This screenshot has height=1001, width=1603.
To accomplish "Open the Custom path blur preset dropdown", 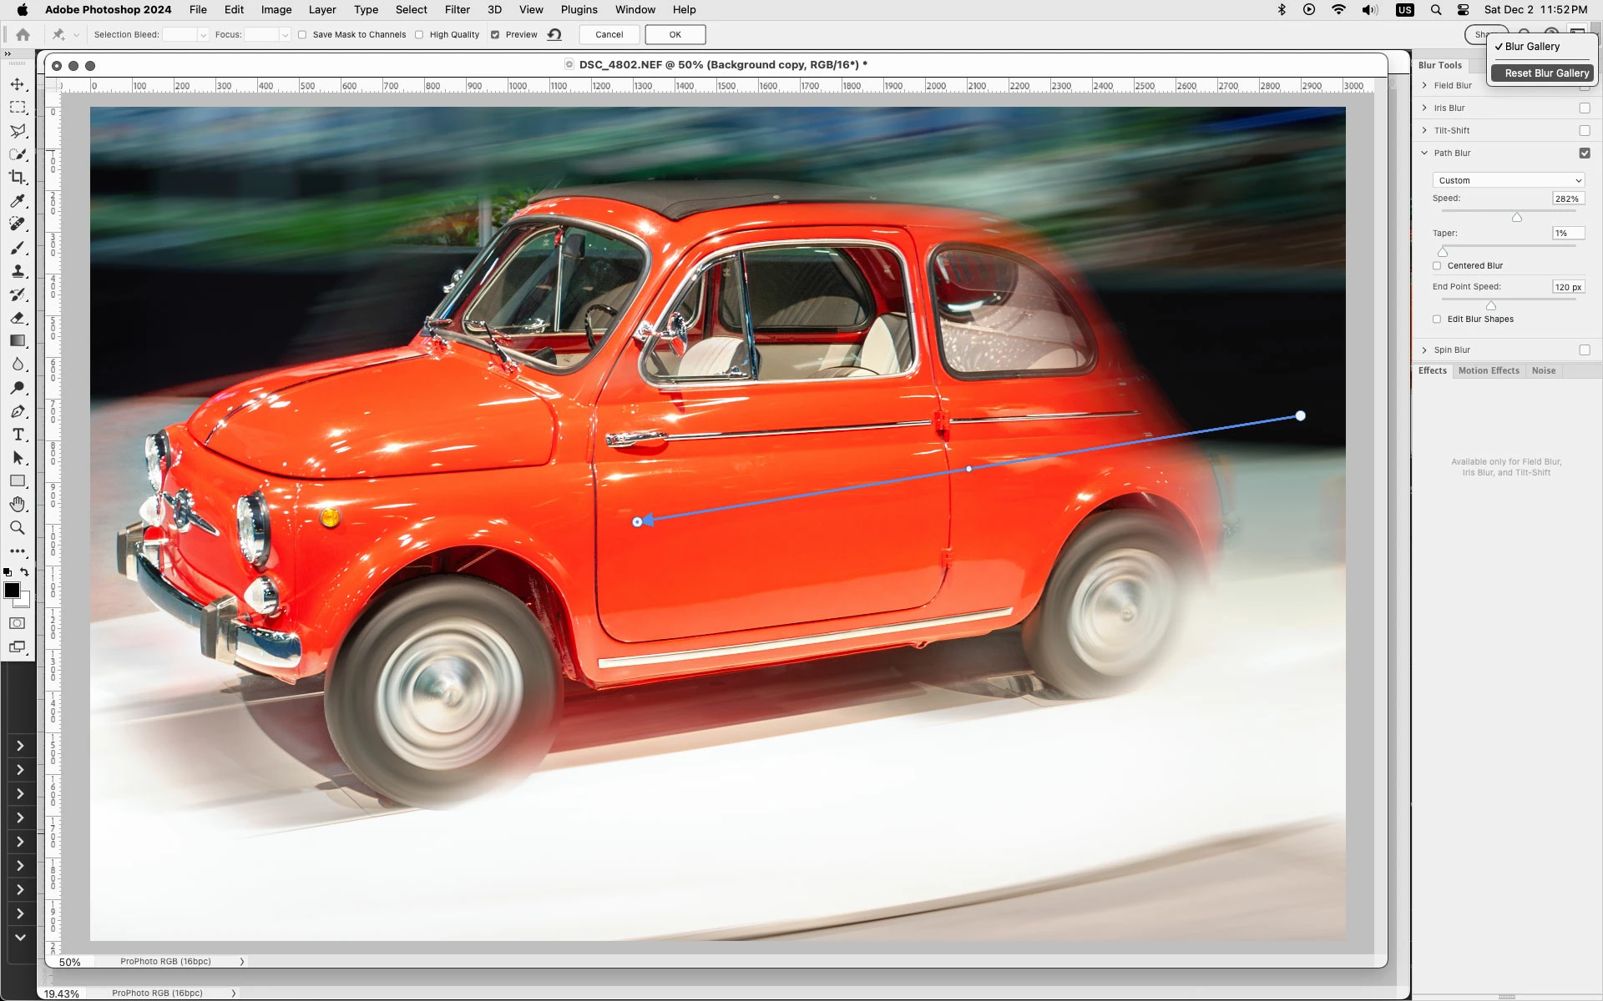I will (x=1508, y=180).
